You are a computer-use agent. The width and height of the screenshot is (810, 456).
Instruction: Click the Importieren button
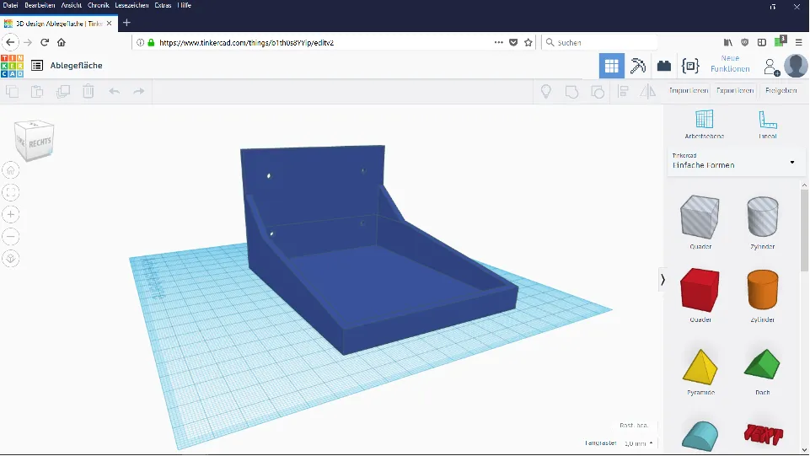[x=689, y=91]
